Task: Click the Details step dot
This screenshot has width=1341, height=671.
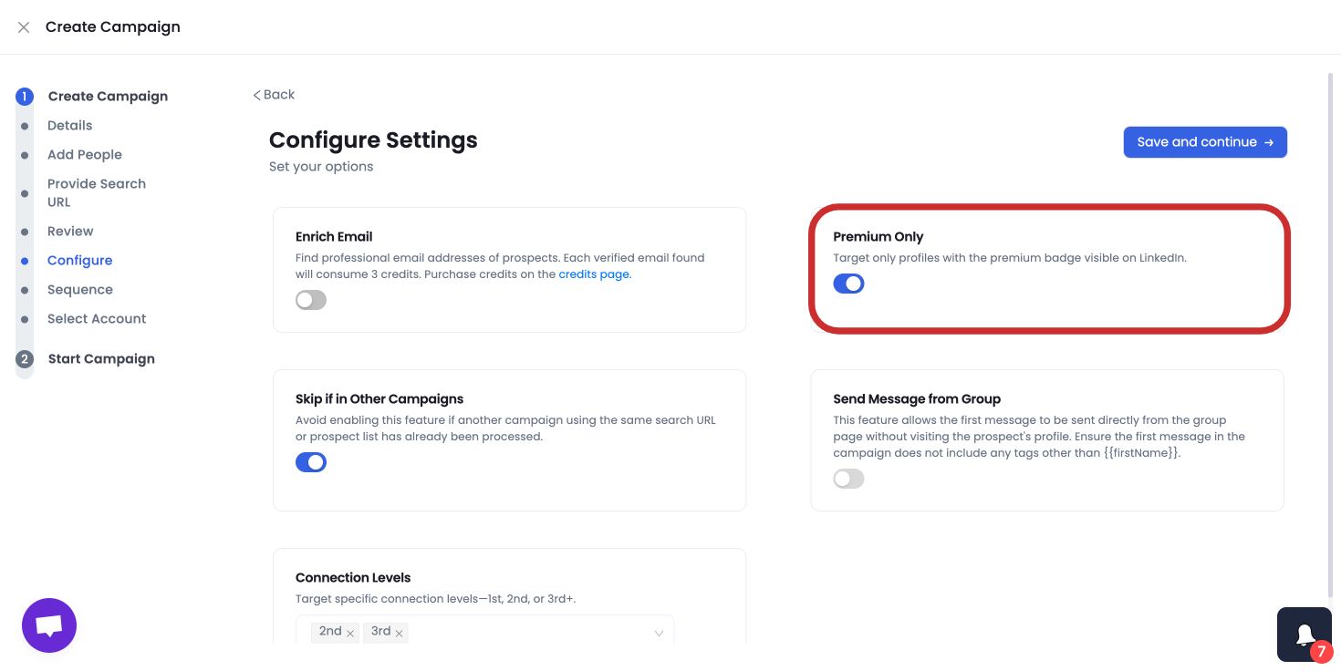Action: 25,125
